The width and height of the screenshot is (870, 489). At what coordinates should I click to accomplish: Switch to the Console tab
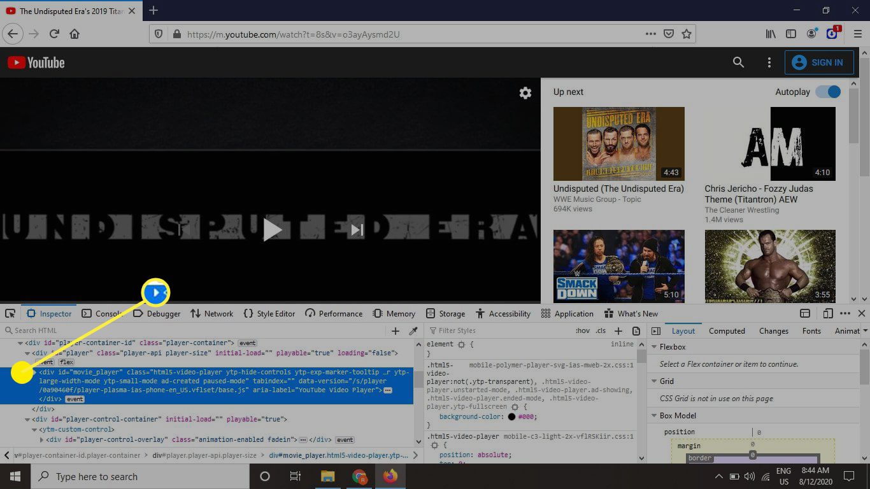tap(103, 313)
